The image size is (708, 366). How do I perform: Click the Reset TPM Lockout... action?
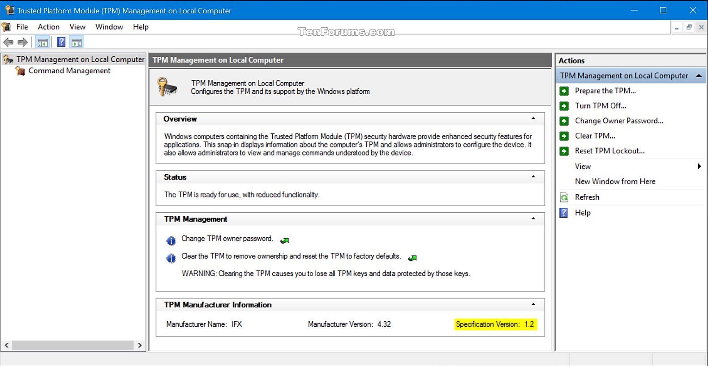tap(609, 151)
